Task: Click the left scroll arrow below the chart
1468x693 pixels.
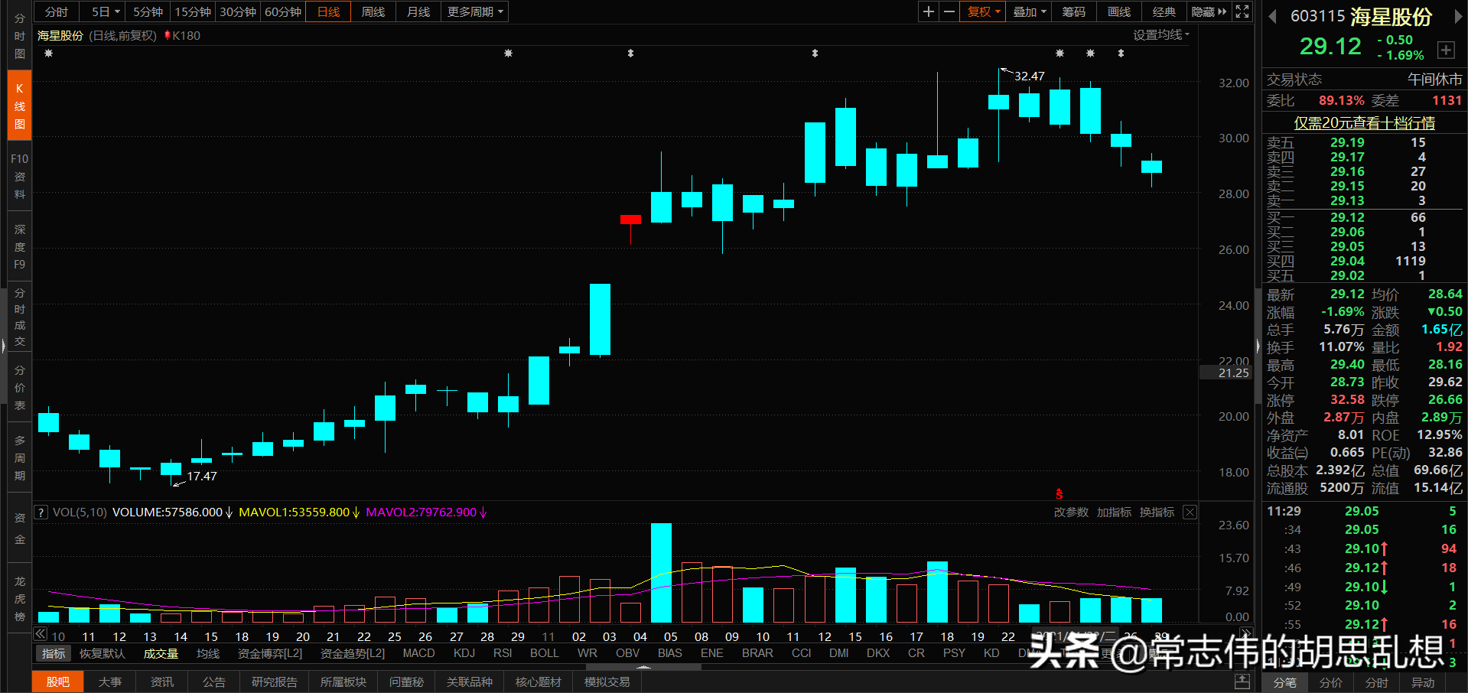Action: coord(40,634)
